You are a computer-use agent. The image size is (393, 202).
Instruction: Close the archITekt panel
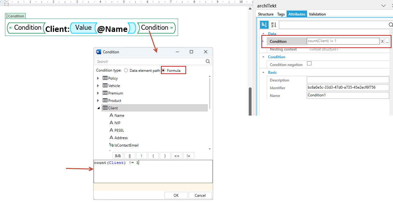pos(392,6)
